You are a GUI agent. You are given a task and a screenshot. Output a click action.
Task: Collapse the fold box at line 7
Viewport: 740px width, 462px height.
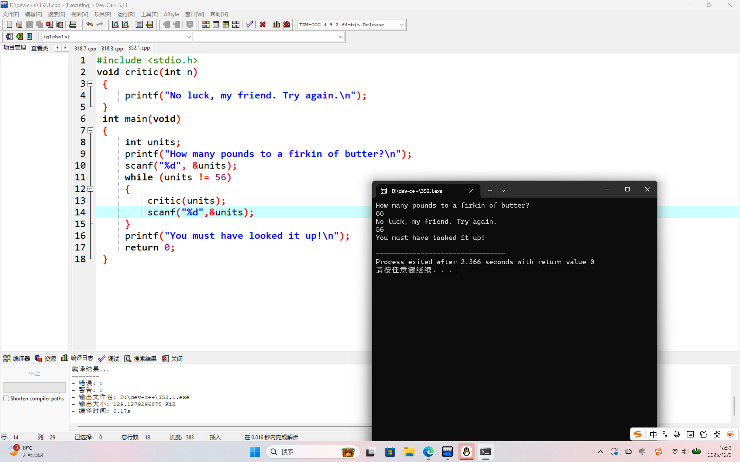pos(90,131)
